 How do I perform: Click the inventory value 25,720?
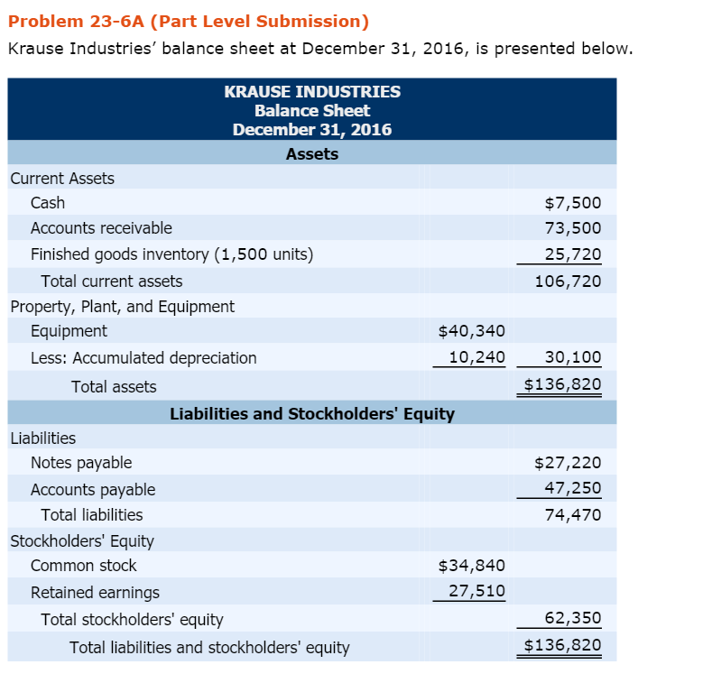pos(573,254)
